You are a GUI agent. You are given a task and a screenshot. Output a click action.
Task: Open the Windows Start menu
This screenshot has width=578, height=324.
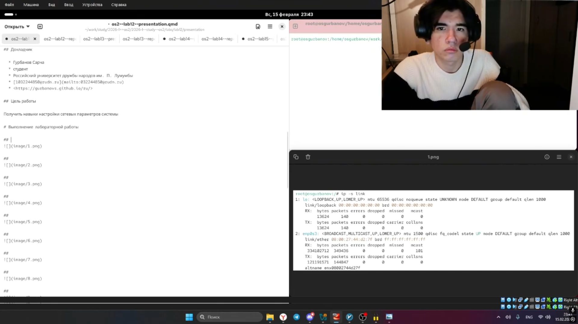point(189,317)
